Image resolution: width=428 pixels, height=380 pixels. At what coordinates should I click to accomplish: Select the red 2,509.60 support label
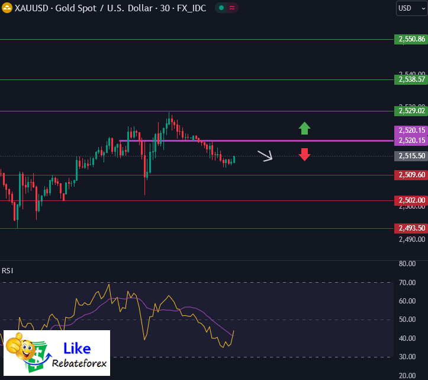(x=411, y=175)
